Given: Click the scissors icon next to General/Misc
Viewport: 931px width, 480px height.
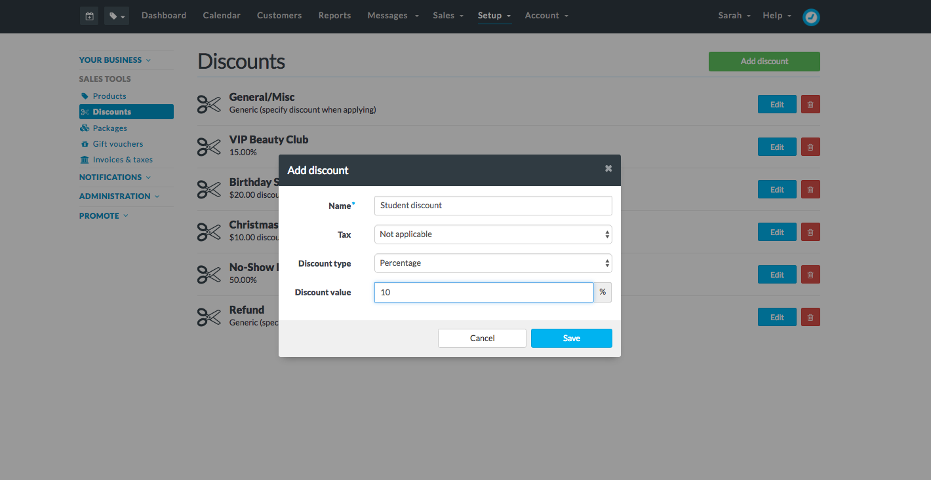Looking at the screenshot, I should (208, 103).
